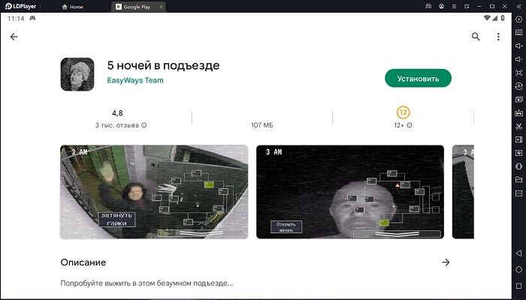Open the three-dot options menu
The image size is (526, 300).
[498, 37]
